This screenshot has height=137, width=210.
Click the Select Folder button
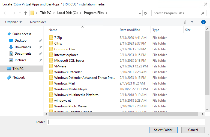tap(163, 130)
